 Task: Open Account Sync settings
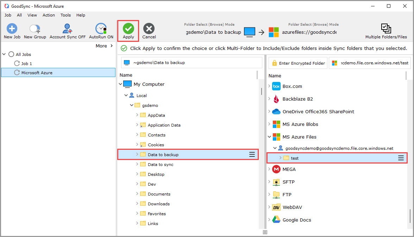pyautogui.click(x=67, y=31)
